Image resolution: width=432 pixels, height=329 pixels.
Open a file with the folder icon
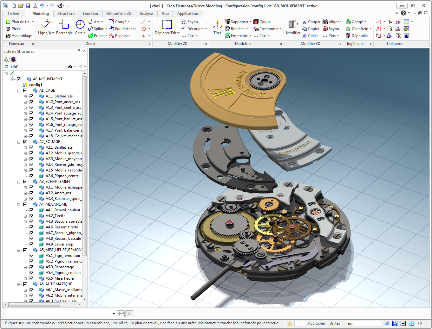point(21,6)
